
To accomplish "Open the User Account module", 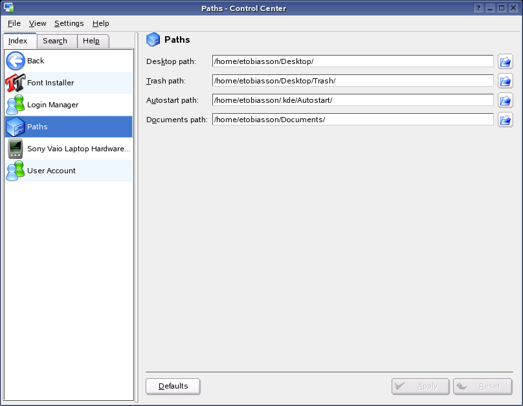I will click(x=51, y=171).
